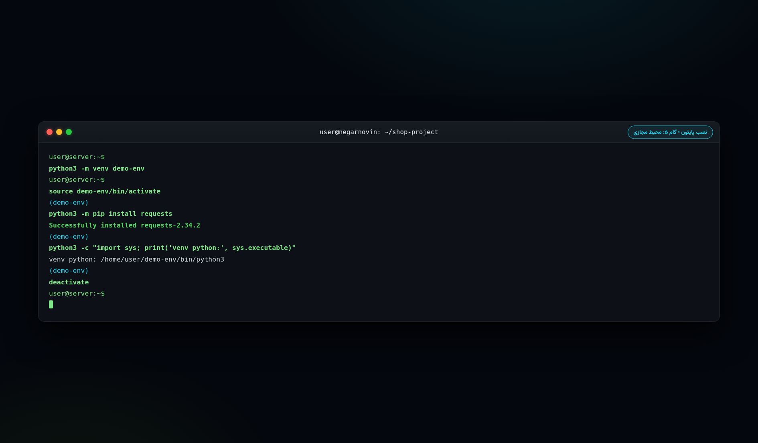Select the "python3 -m pip install requests" line

coord(111,214)
